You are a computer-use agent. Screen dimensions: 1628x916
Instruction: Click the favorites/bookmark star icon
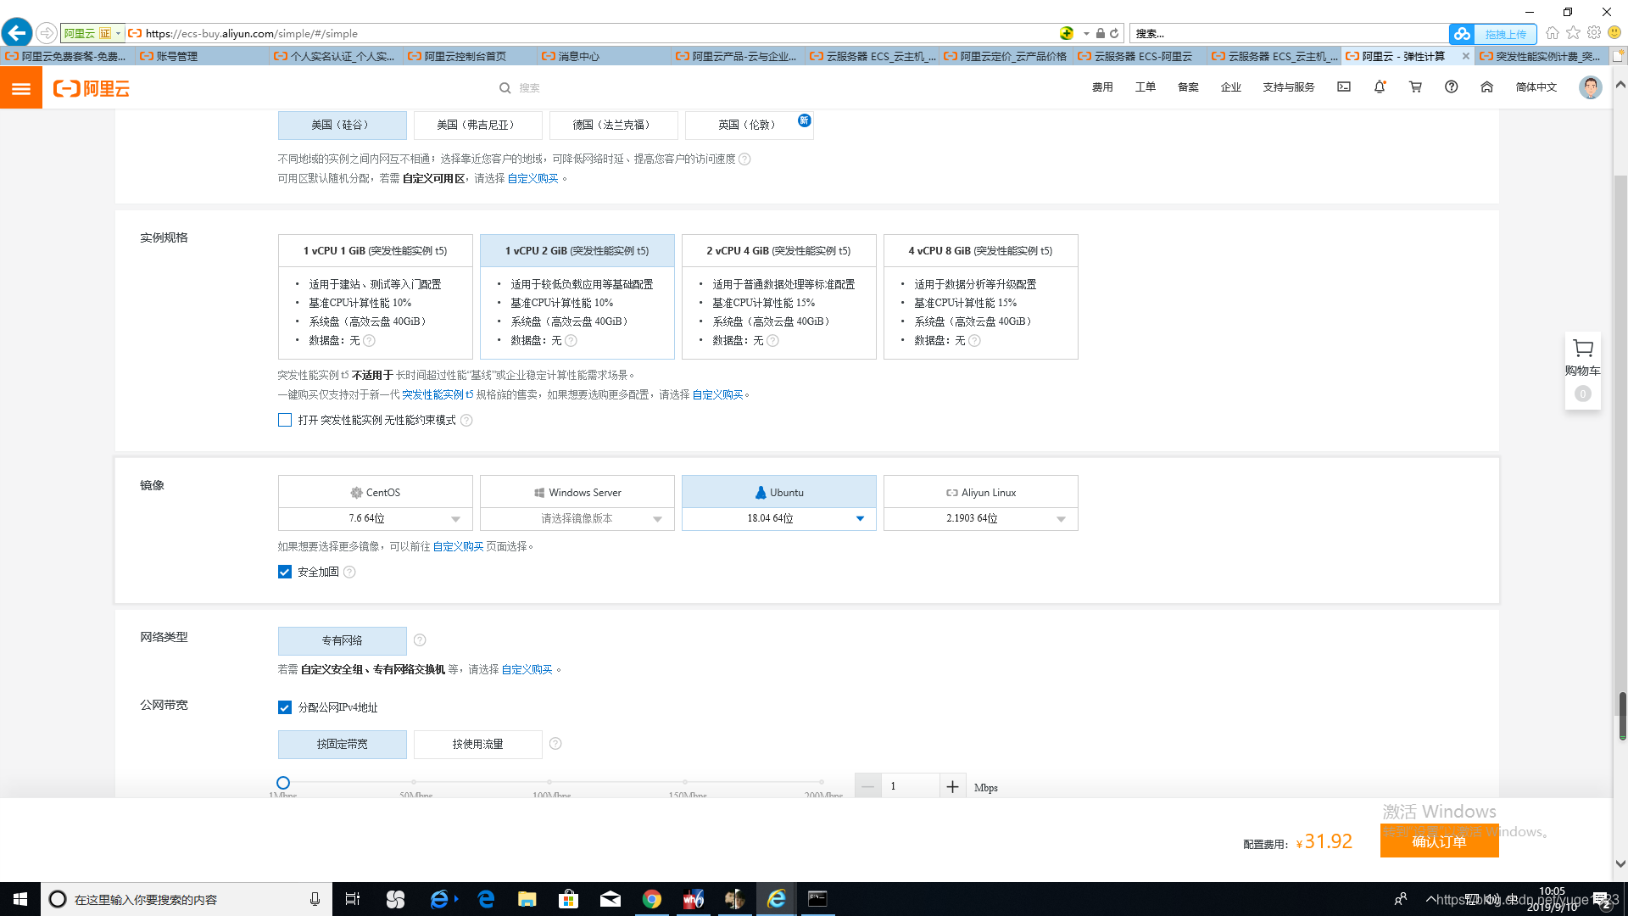[1572, 32]
